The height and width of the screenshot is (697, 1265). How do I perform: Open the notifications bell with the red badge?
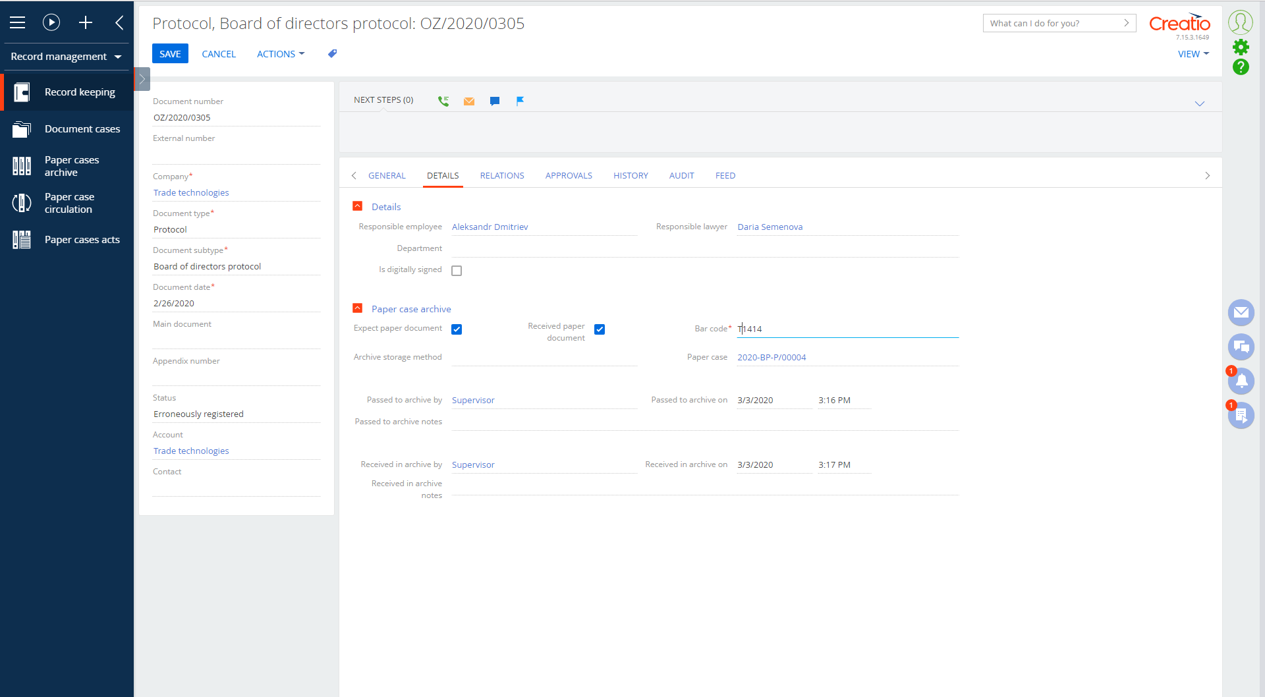[1241, 381]
